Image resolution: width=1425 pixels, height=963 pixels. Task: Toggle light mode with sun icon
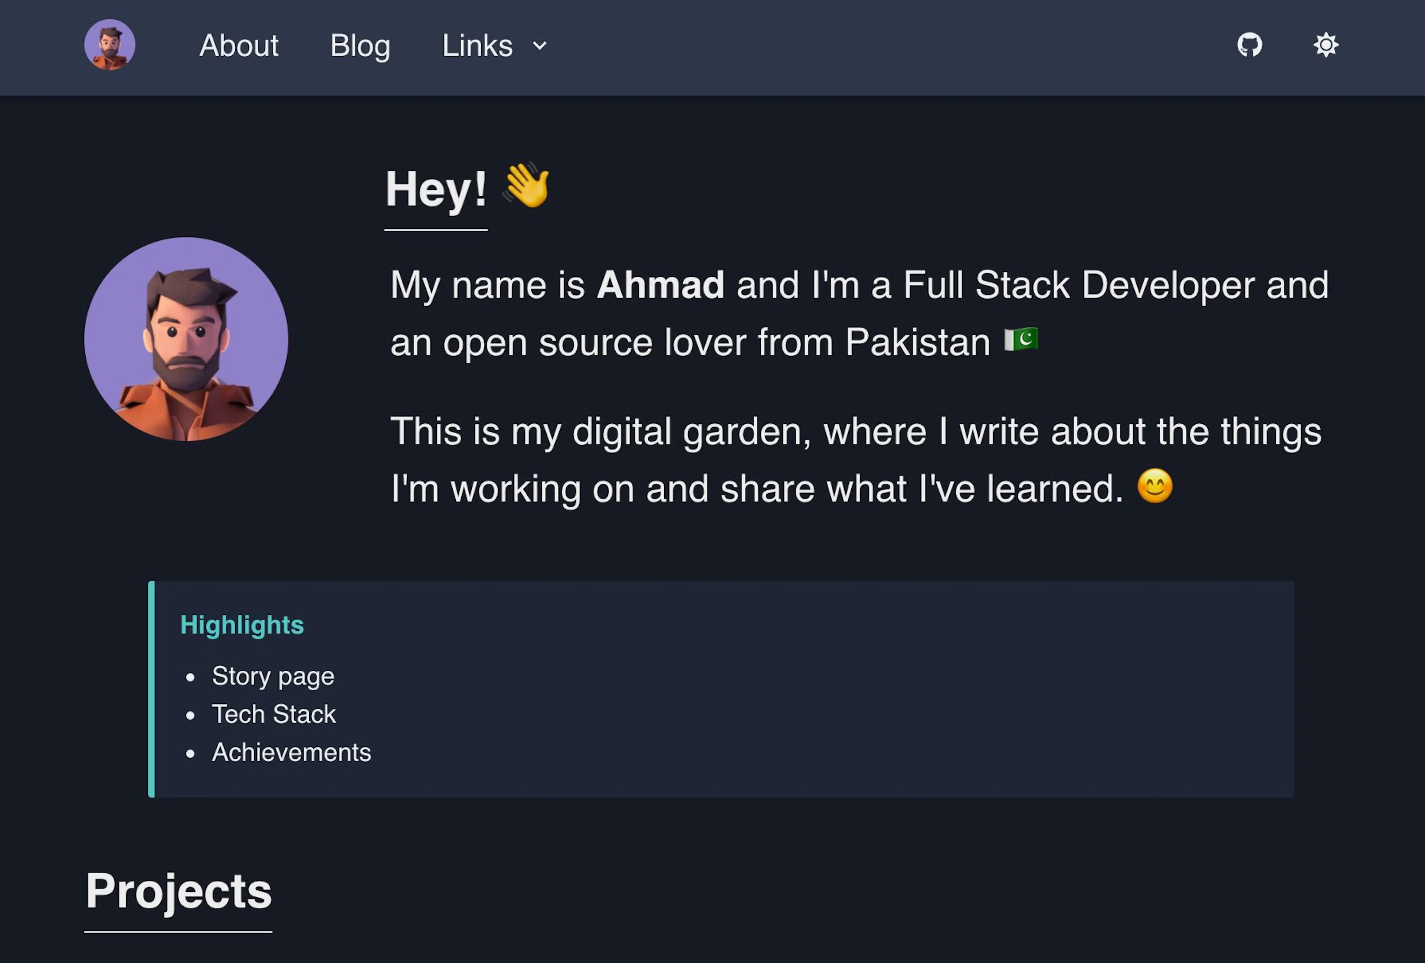tap(1326, 45)
